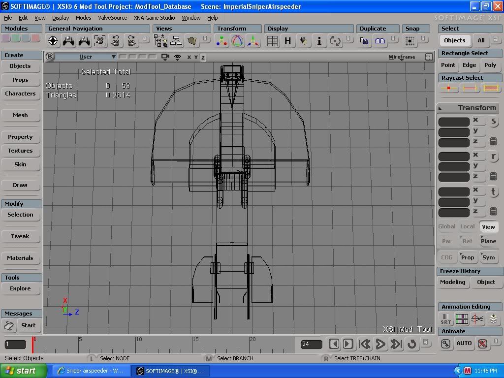Viewport: 504px width, 378px height.
Task: Click the H hide/unhide icon in Display
Action: (x=287, y=41)
